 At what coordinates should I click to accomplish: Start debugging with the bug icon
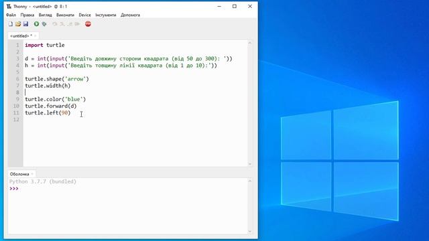pos(44,24)
